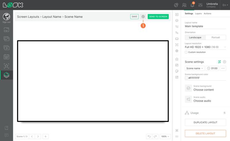The image size is (230, 141).
Task: Add star favorites tool
Action: coord(177,59)
